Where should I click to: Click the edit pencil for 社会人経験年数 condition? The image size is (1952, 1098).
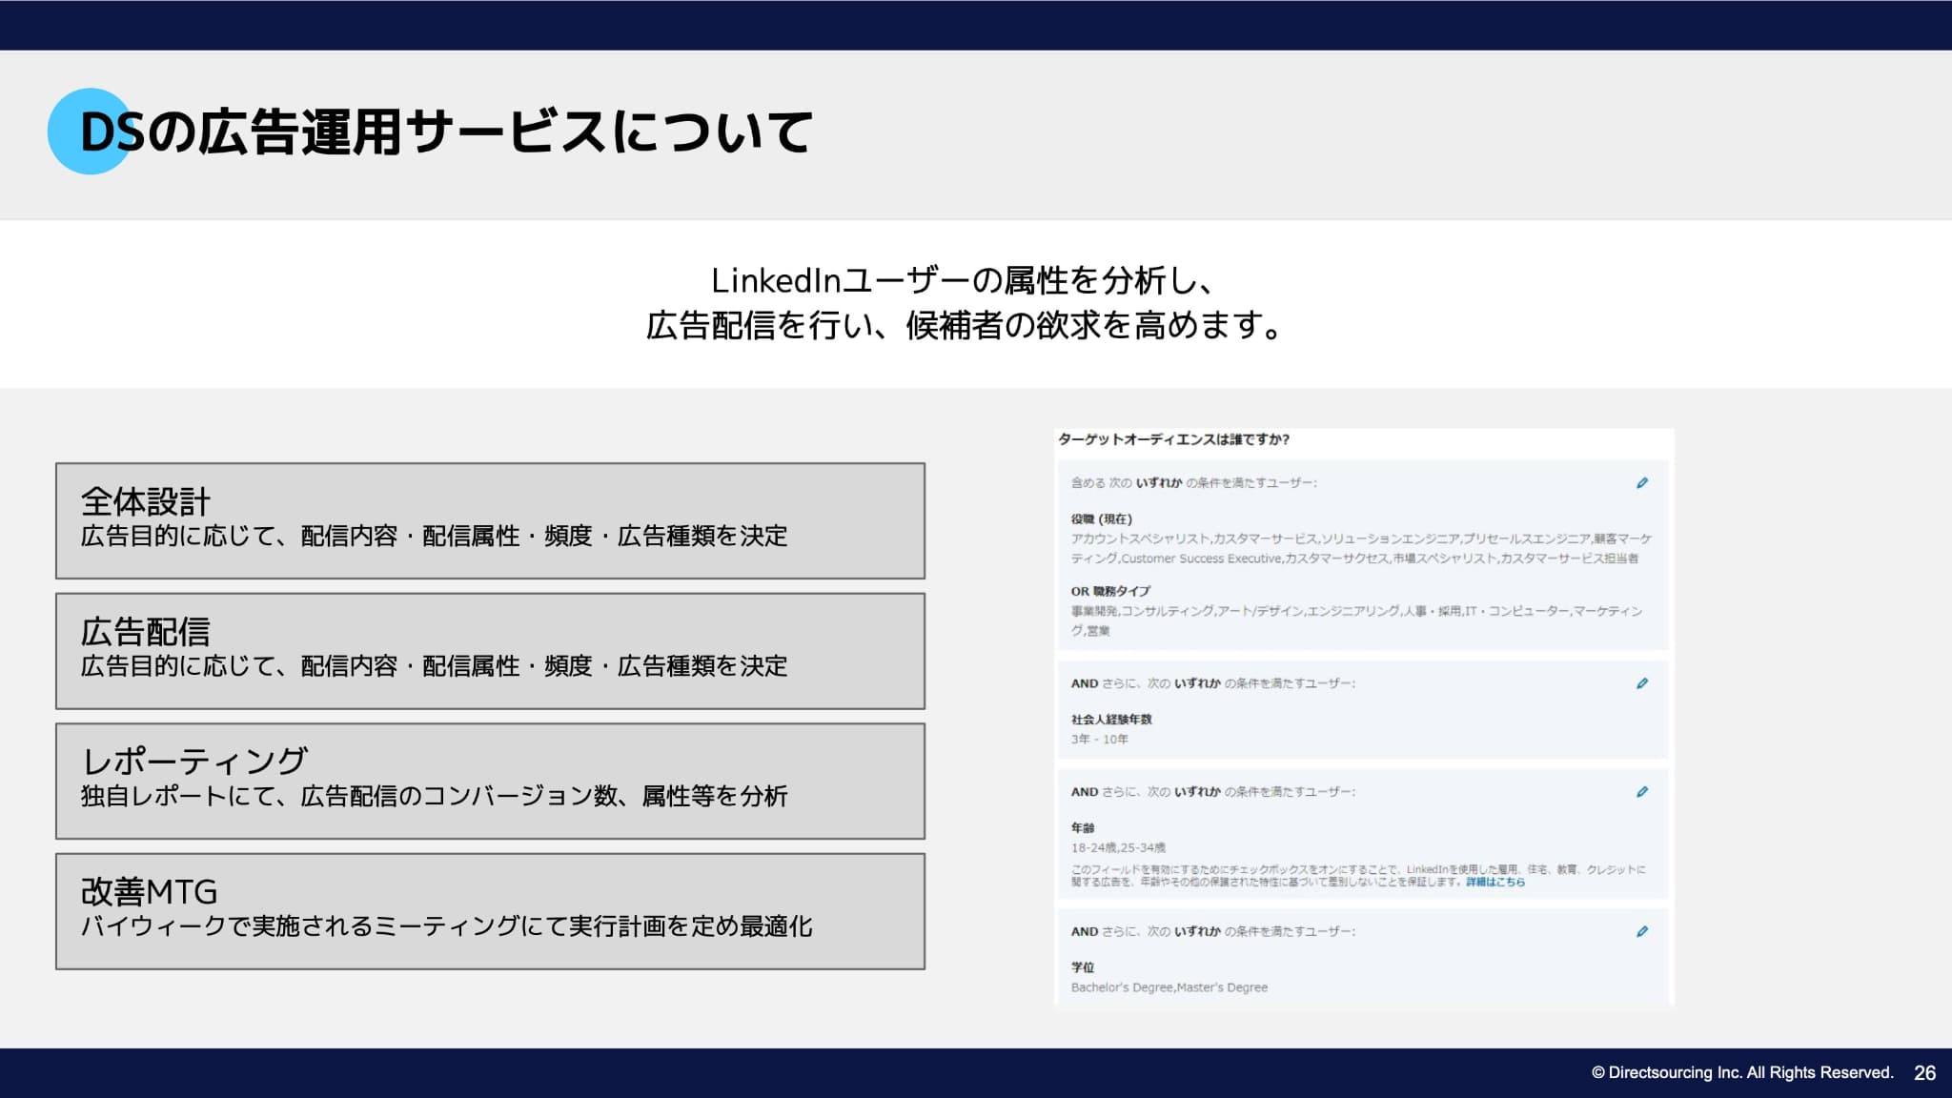1642,683
